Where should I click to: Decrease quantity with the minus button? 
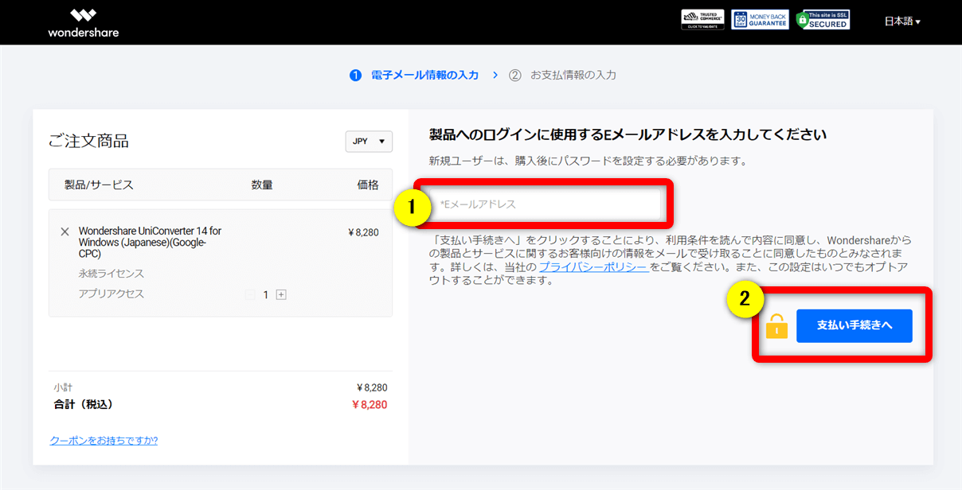(x=250, y=294)
